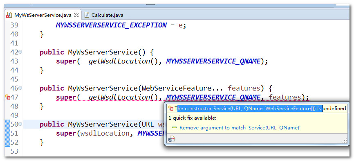Screen dimensions: 354x161
Task: Click the word 'undefined' in the tooltip
Action: [x=334, y=109]
